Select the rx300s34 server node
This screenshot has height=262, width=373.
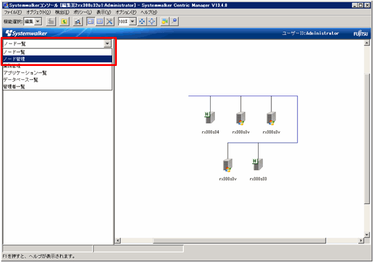pyautogui.click(x=210, y=122)
